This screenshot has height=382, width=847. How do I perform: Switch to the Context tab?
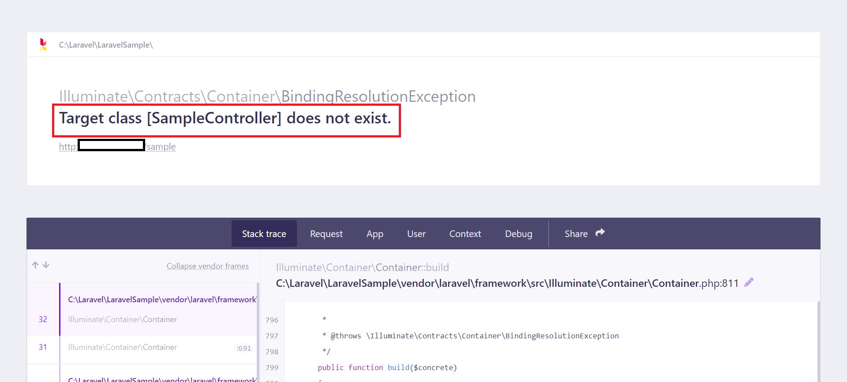pyautogui.click(x=465, y=234)
